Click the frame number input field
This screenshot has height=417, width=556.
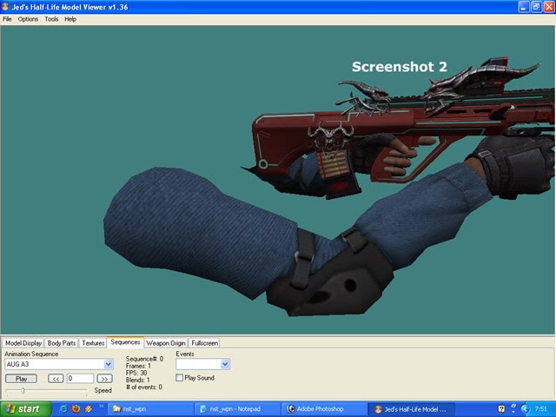coord(80,379)
